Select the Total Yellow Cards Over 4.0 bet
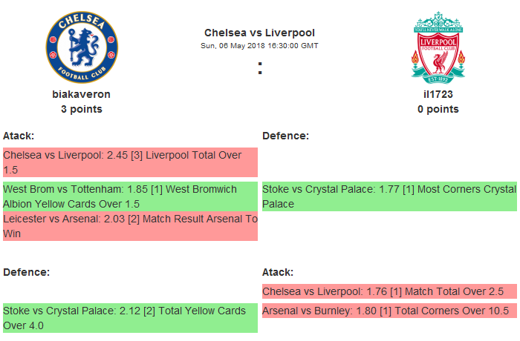The image size is (520, 341). coord(130,318)
